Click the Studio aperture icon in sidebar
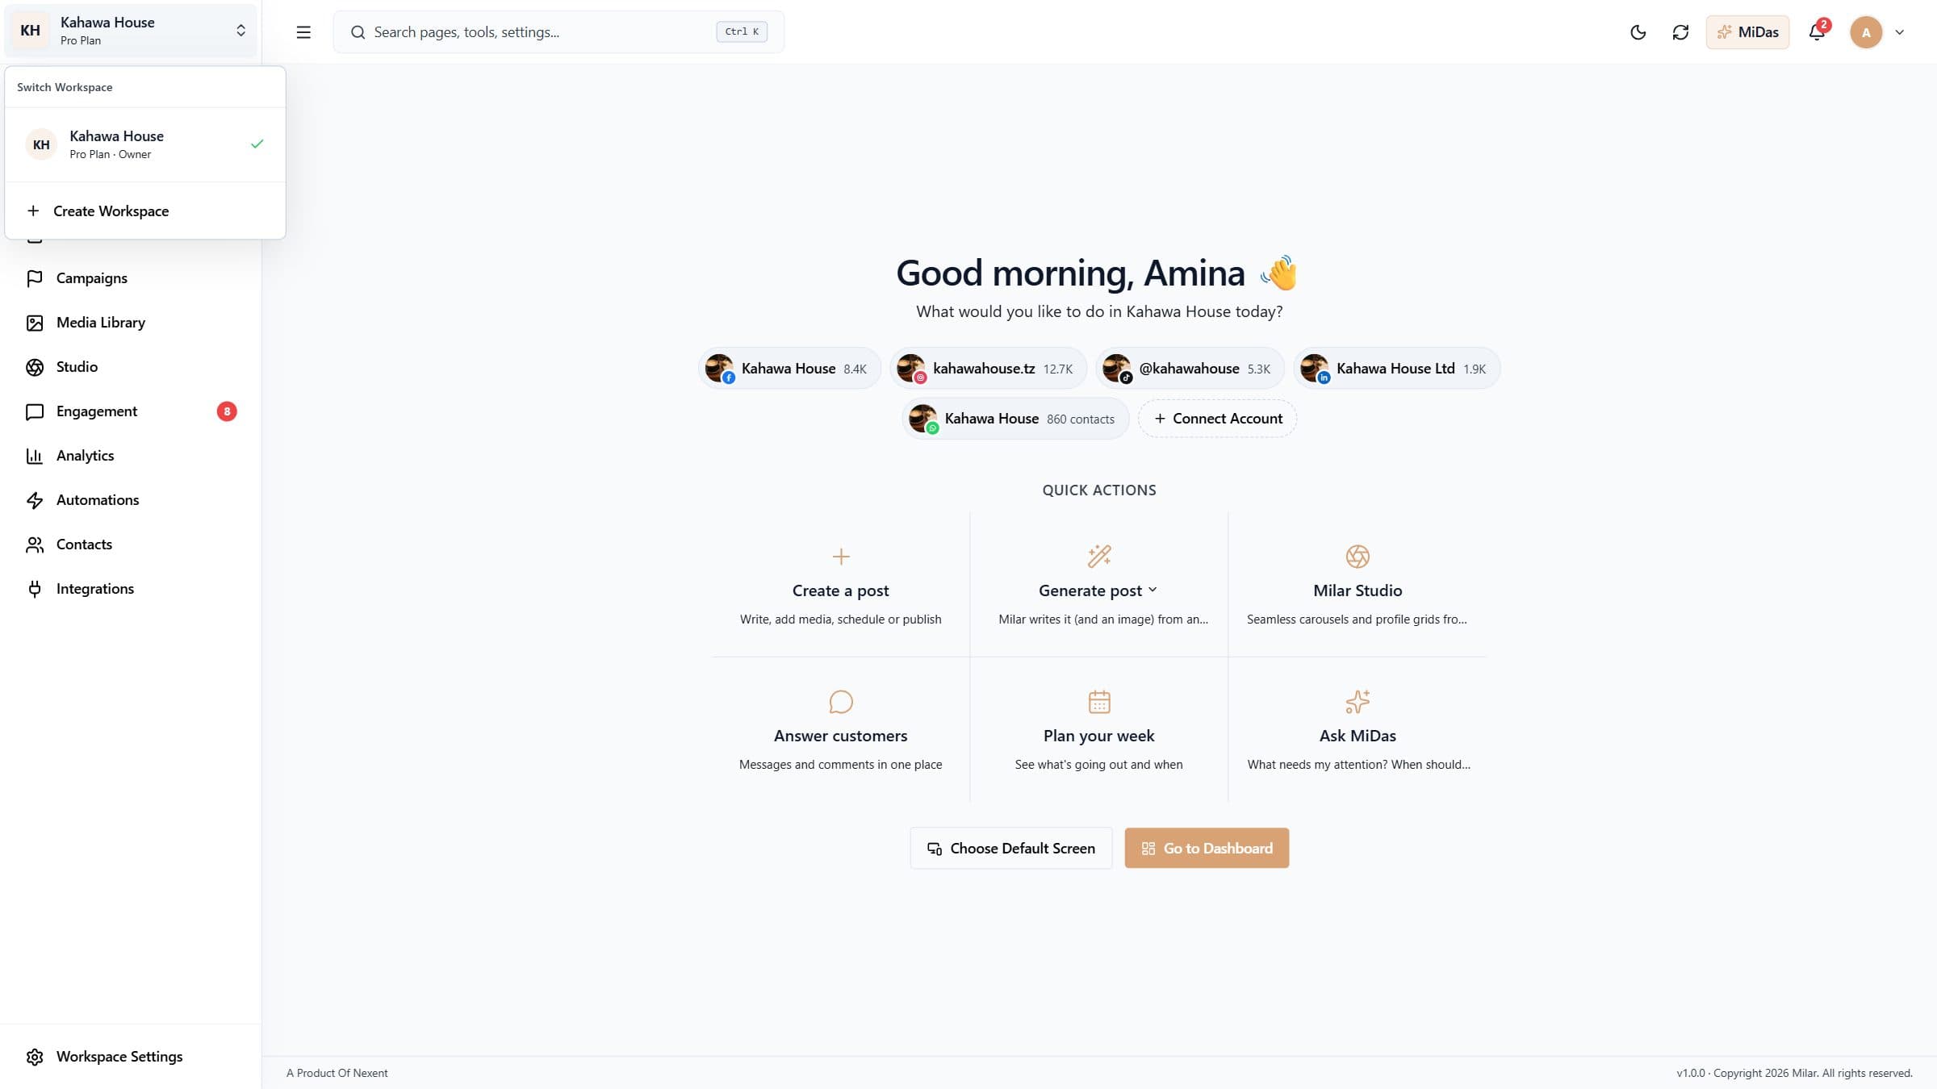Viewport: 1937px width, 1089px height. pos(35,367)
